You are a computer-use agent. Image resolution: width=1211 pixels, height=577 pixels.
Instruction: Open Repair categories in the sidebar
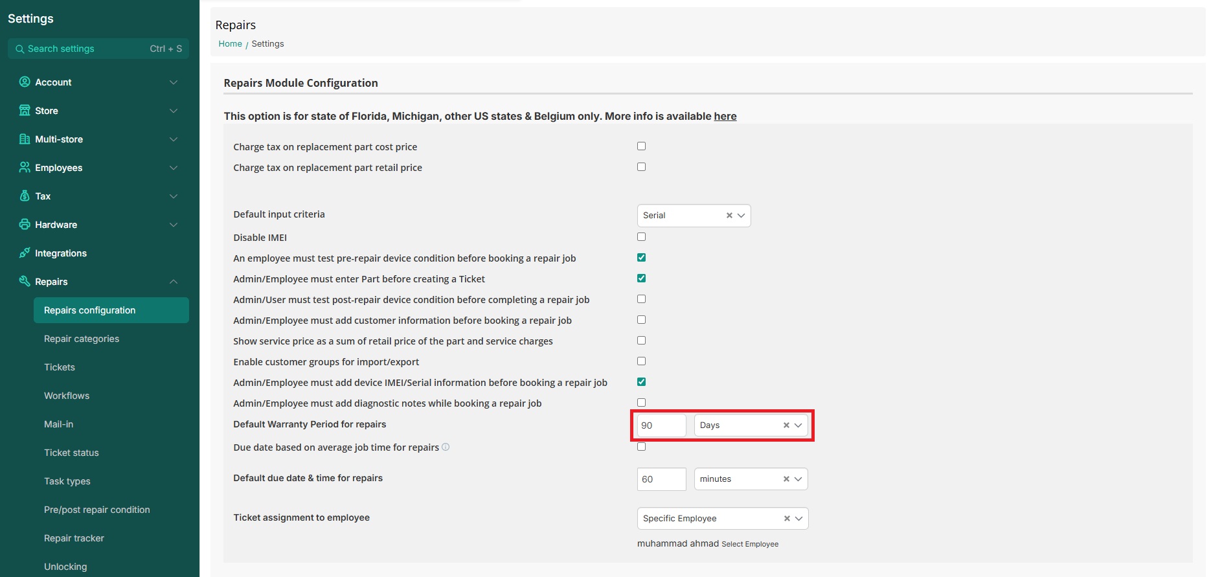tap(82, 339)
